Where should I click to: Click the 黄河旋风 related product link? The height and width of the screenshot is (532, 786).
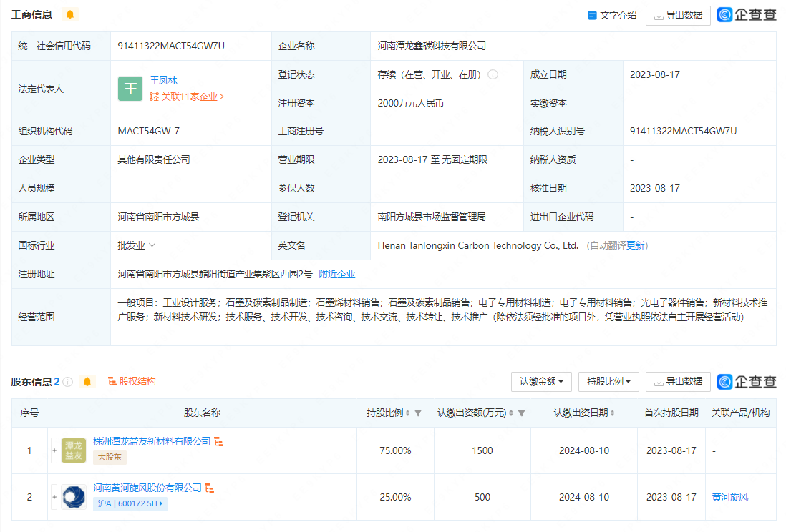(x=729, y=497)
